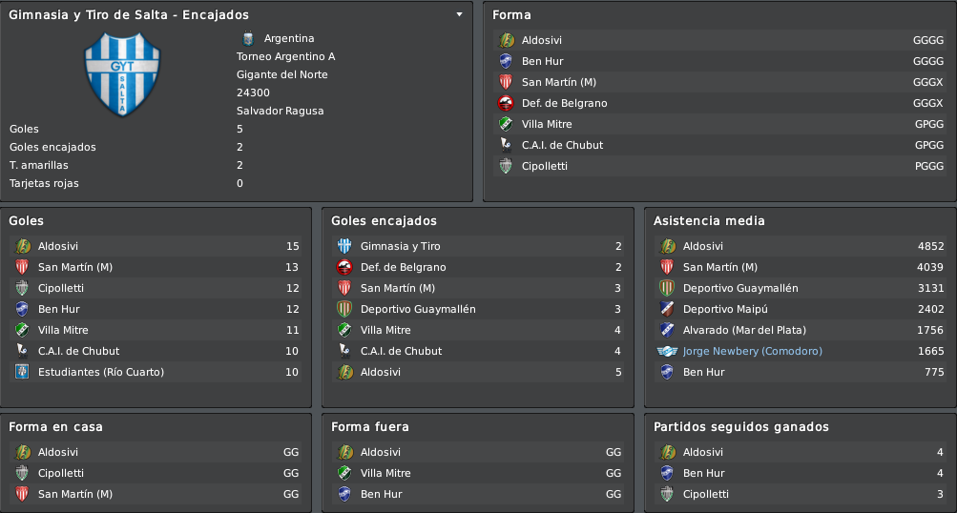This screenshot has height=513, width=957.
Task: Select Gigante del Norte stadium text
Action: coord(282,74)
